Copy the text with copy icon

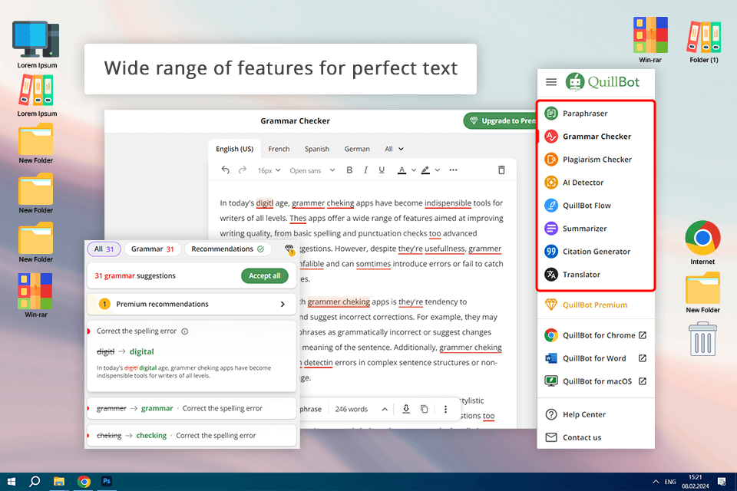[x=425, y=409]
